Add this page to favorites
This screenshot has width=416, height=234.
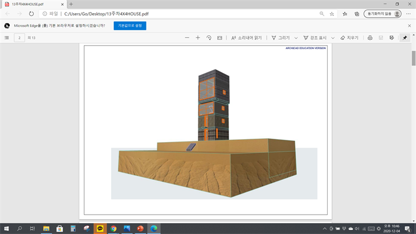(x=332, y=14)
